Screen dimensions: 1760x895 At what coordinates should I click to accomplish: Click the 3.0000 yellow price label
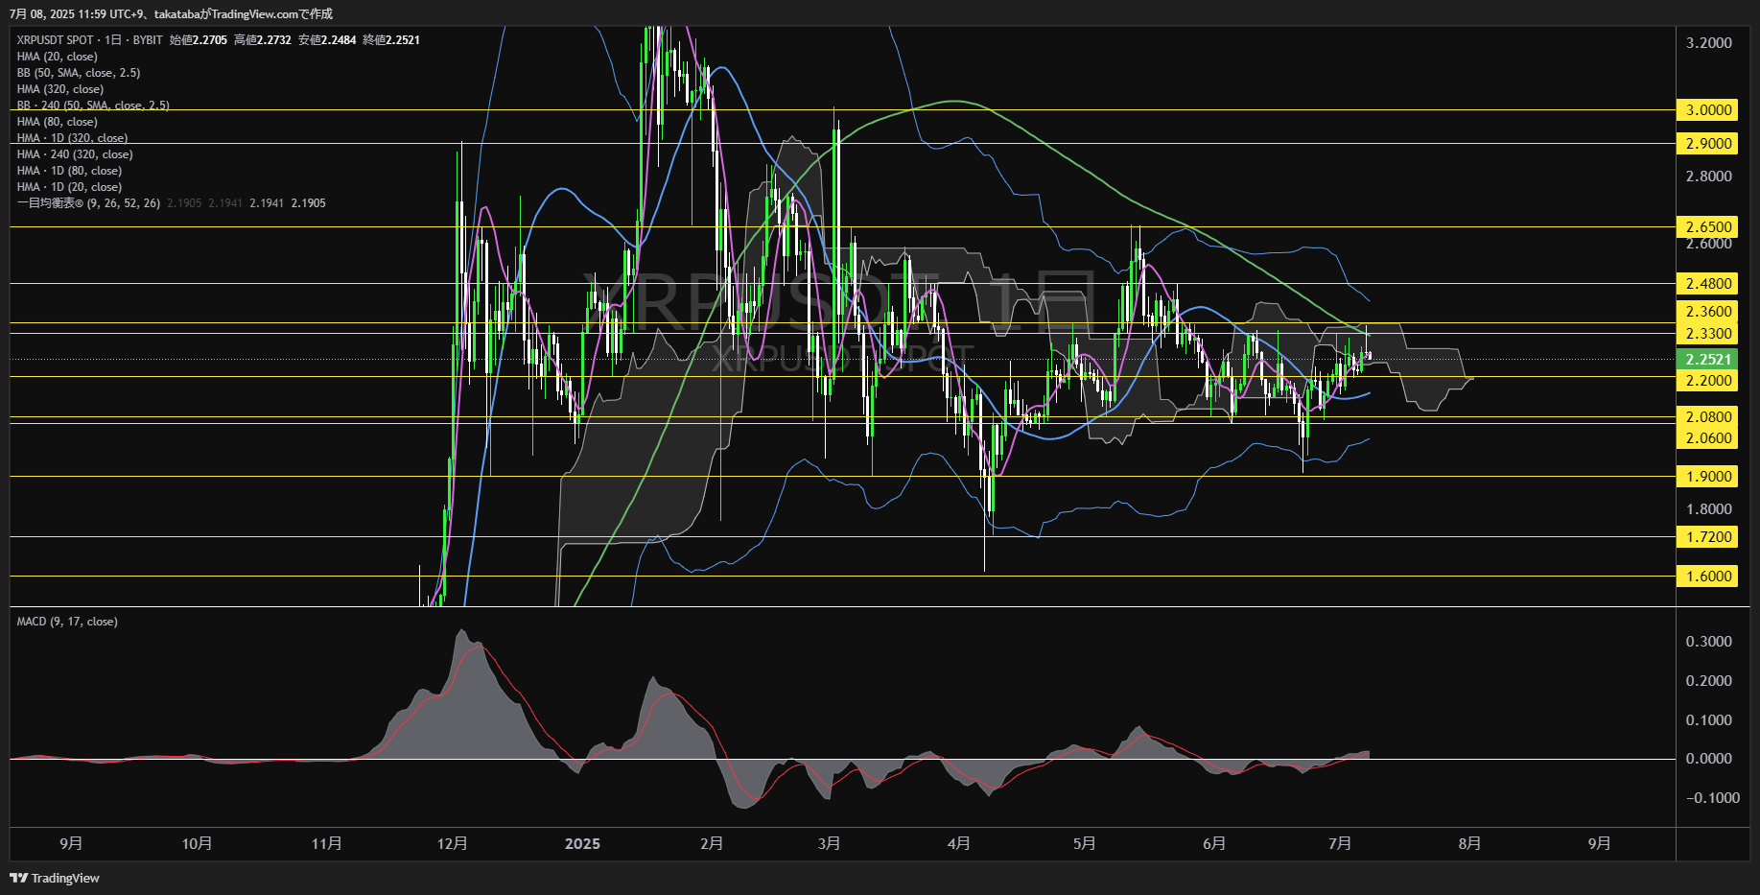(1708, 110)
